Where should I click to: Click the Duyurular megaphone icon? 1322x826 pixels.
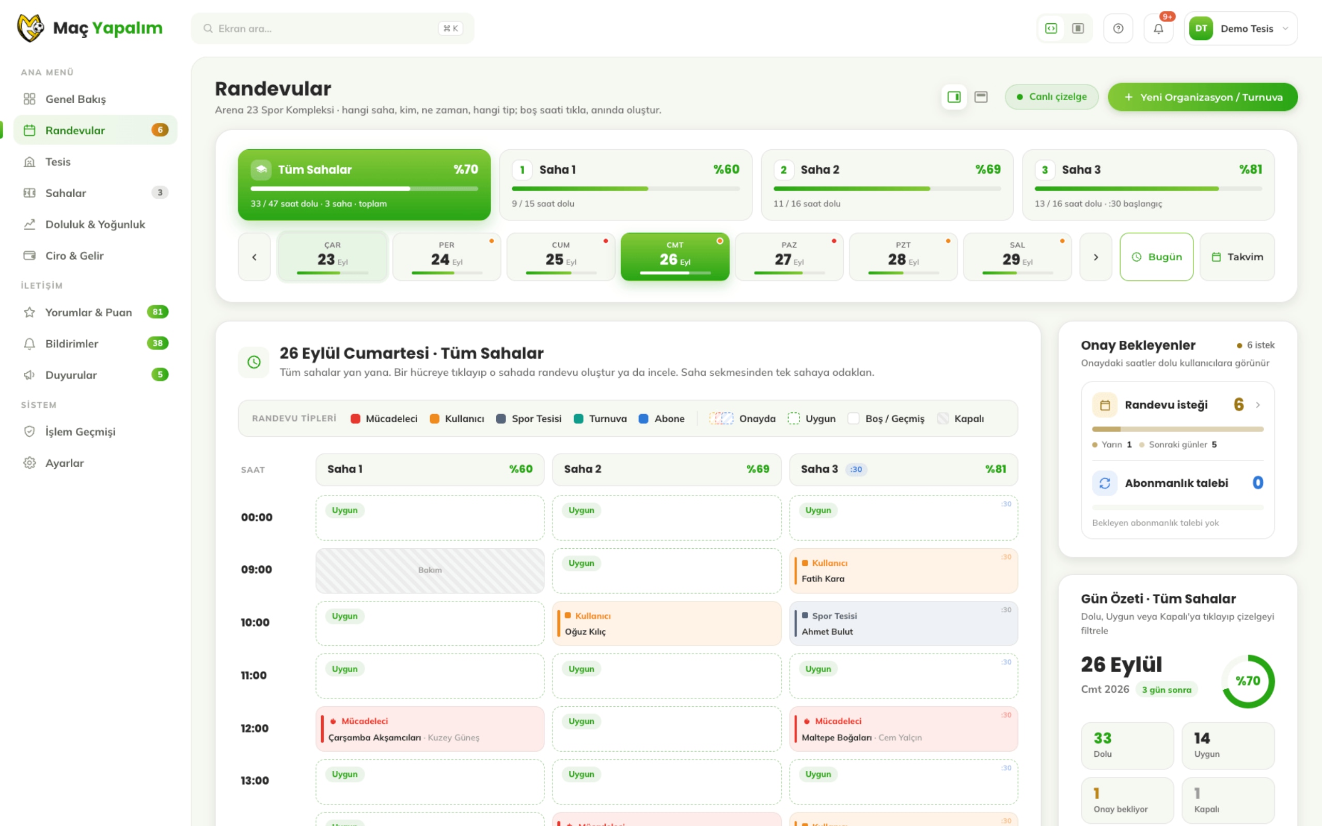[x=29, y=375]
